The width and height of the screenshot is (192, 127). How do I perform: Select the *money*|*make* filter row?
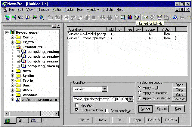click(122, 38)
